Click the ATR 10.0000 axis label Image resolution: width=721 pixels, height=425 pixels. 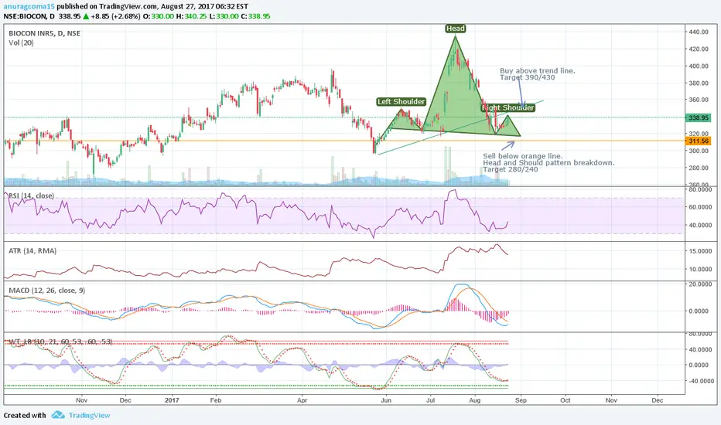[700, 270]
